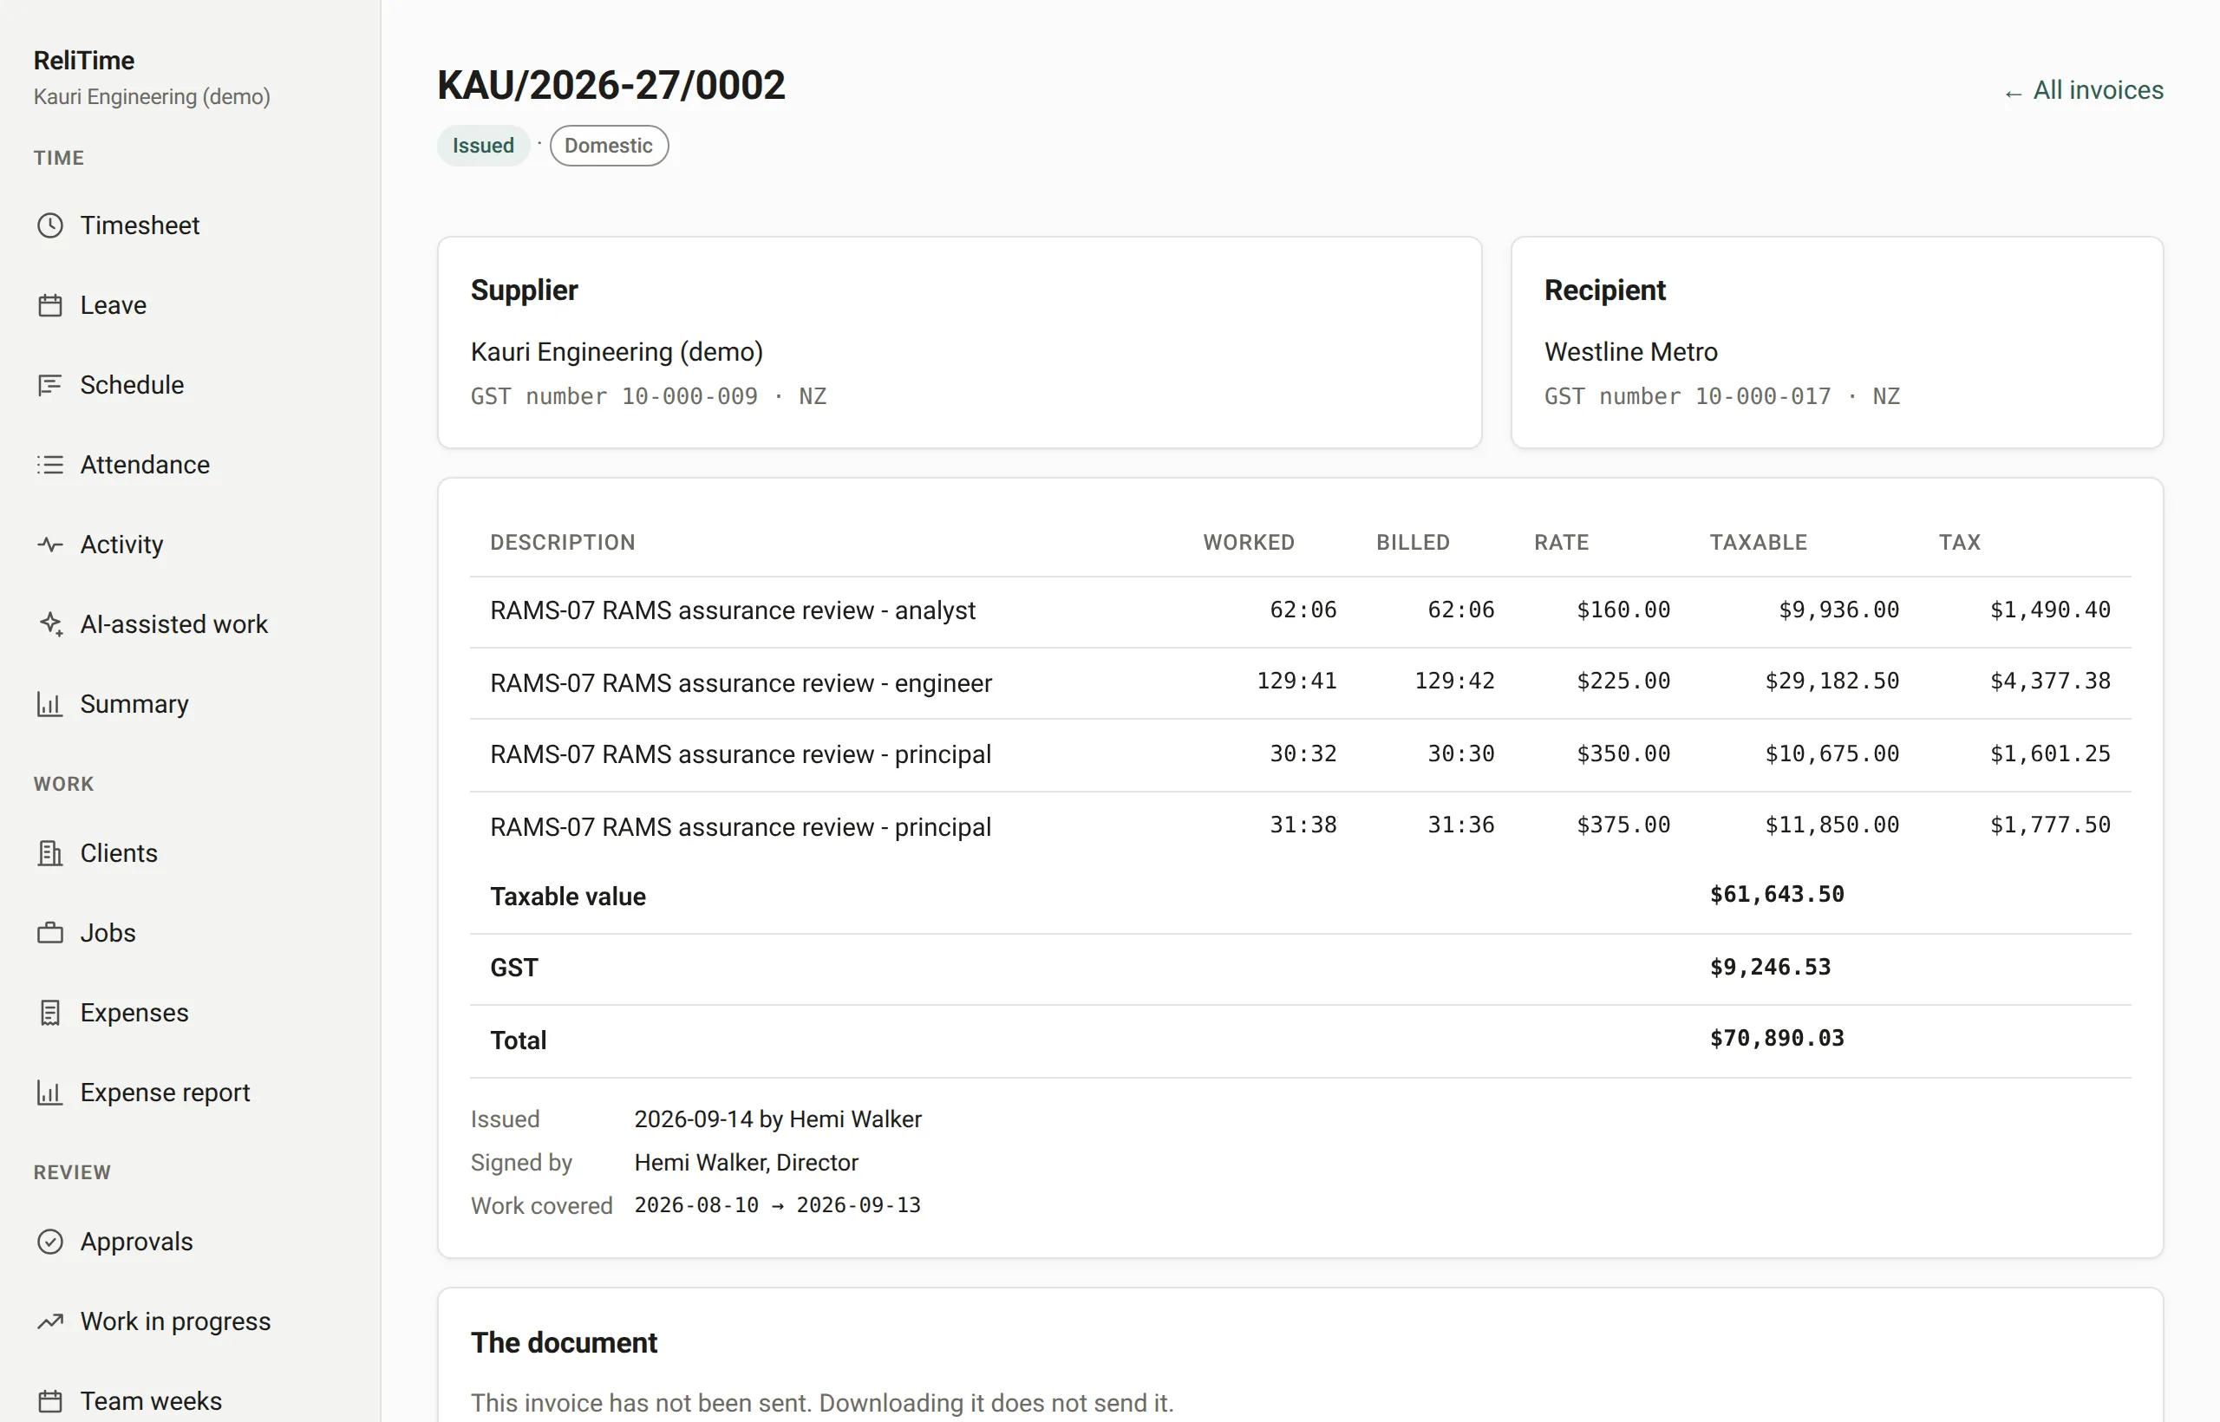Screen dimensions: 2220x1422
Task: Click the Summary bar chart icon
Action: pyautogui.click(x=50, y=703)
